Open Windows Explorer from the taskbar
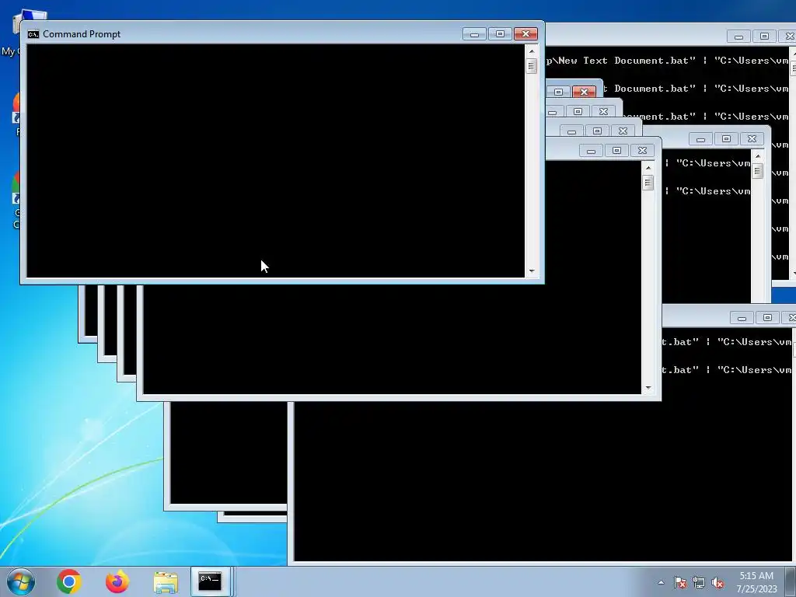This screenshot has width=796, height=597. click(x=166, y=582)
